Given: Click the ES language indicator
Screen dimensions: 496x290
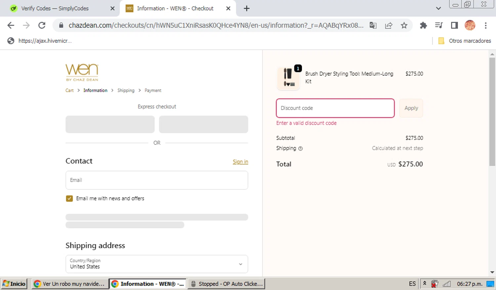Looking at the screenshot, I should [x=412, y=284].
